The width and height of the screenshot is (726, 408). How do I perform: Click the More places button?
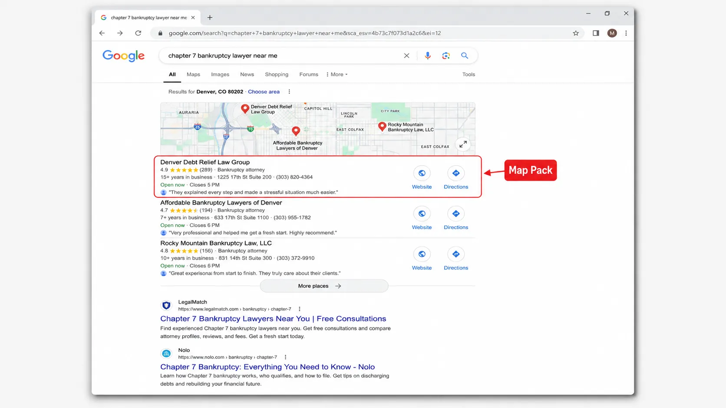(x=324, y=286)
